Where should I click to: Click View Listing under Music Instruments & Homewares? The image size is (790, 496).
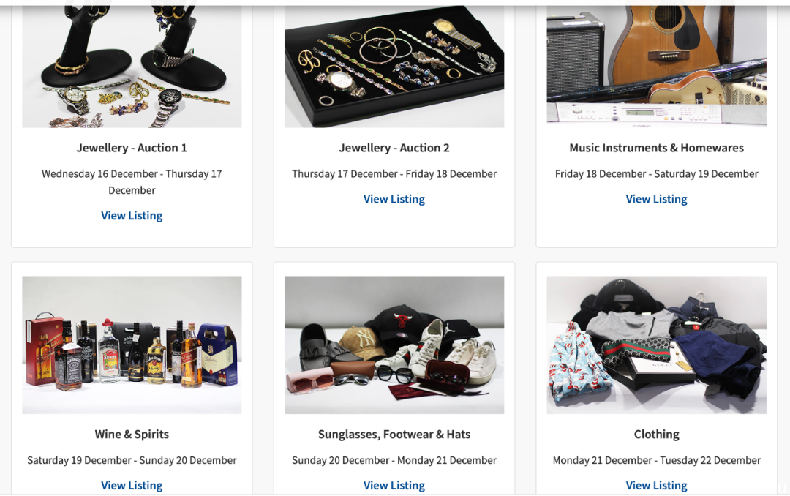(x=656, y=199)
